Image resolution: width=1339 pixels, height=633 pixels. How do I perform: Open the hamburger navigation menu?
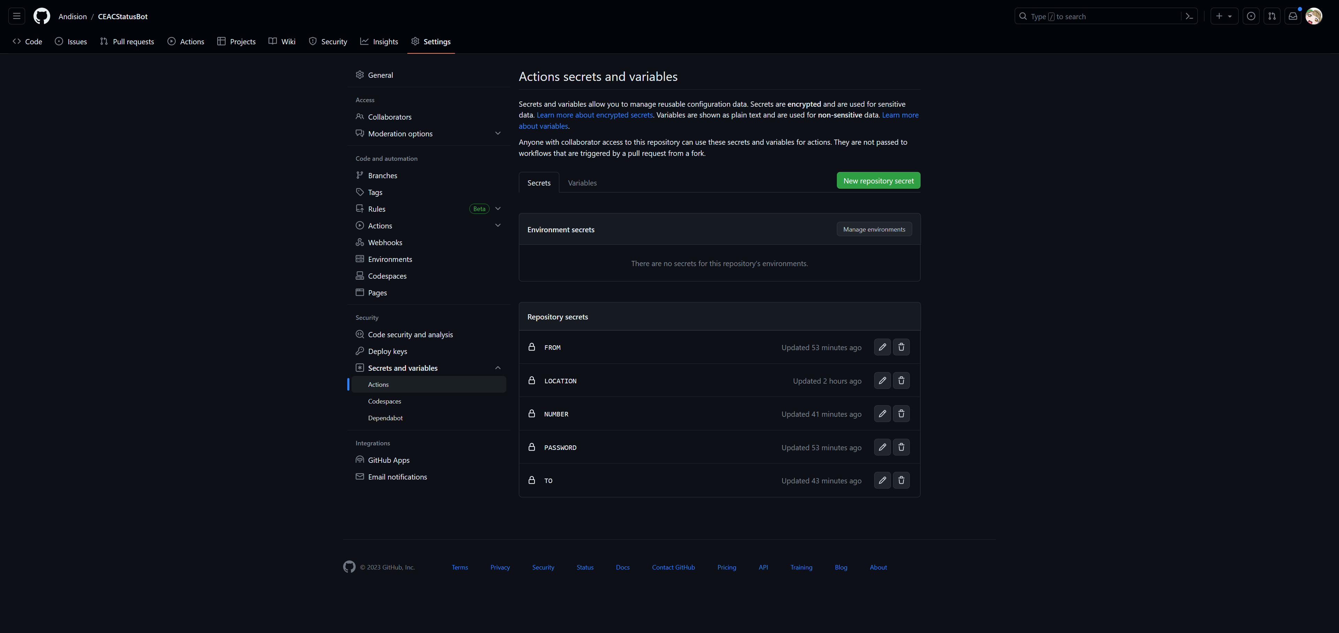[17, 16]
